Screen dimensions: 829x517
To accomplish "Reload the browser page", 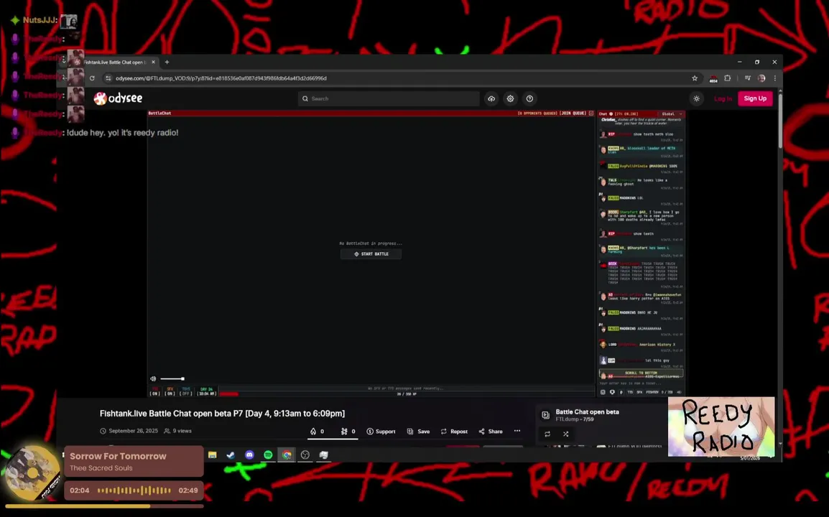I will (x=92, y=78).
